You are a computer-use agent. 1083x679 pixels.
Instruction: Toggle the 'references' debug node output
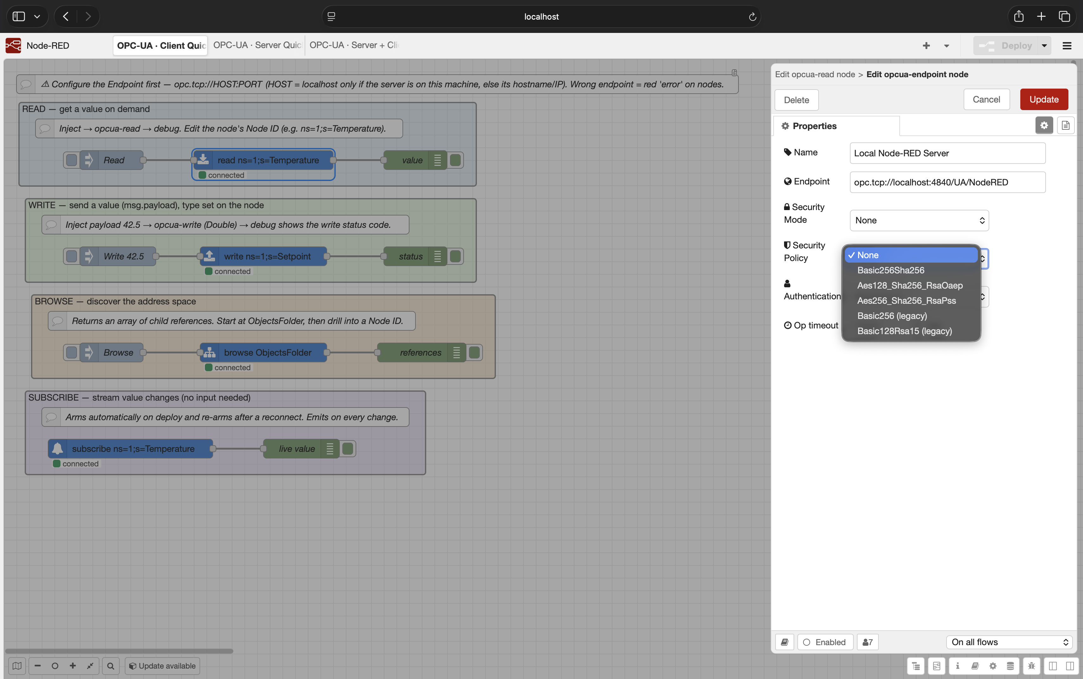tap(475, 352)
